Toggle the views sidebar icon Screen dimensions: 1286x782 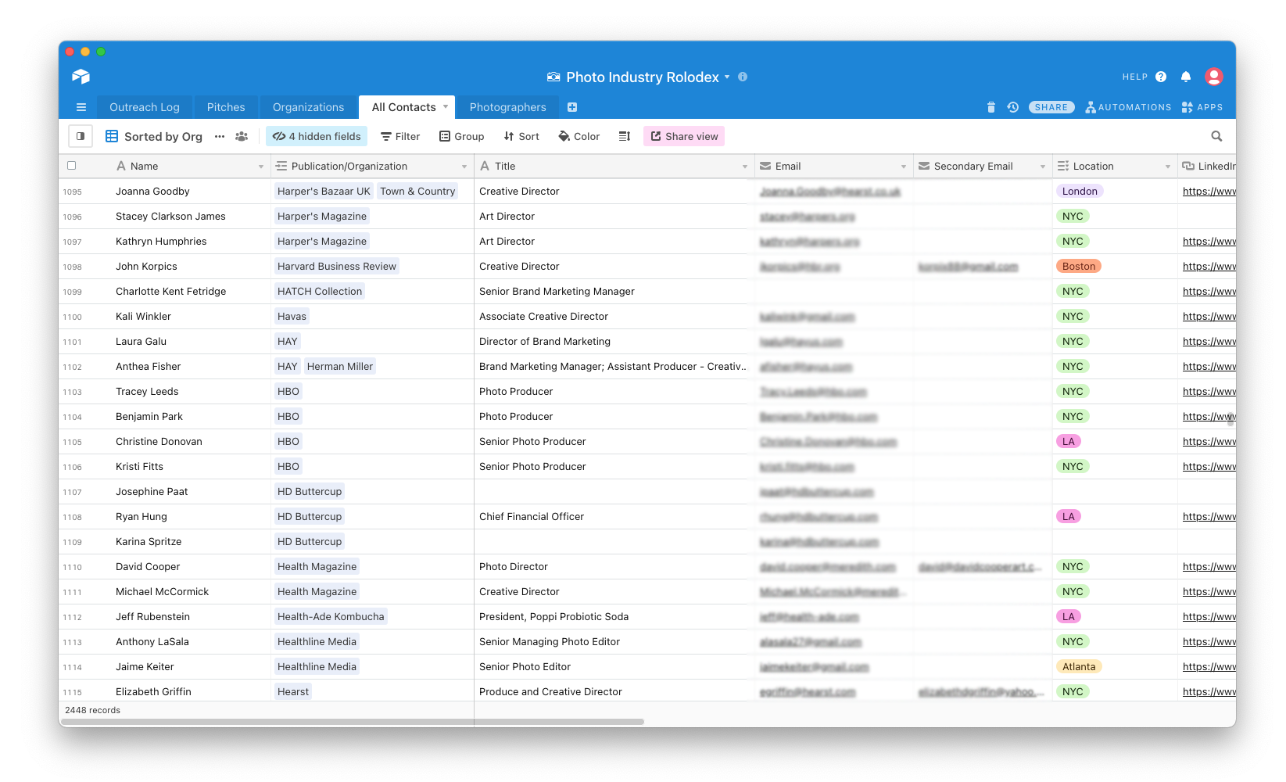81,136
